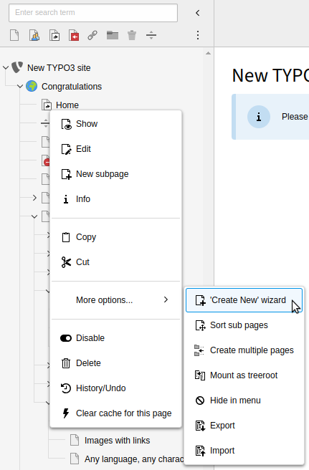This screenshot has height=470, width=309.
Task: Choose New subpage in the context menu
Action: [x=116, y=174]
